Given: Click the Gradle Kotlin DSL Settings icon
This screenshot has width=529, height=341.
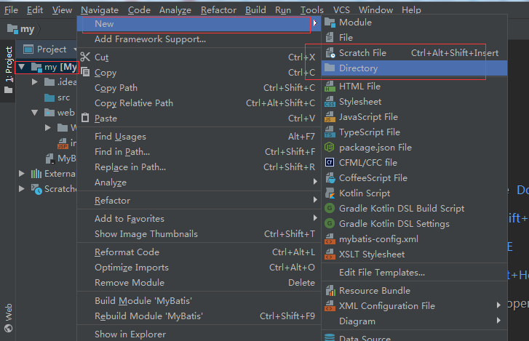Looking at the screenshot, I should tap(330, 224).
